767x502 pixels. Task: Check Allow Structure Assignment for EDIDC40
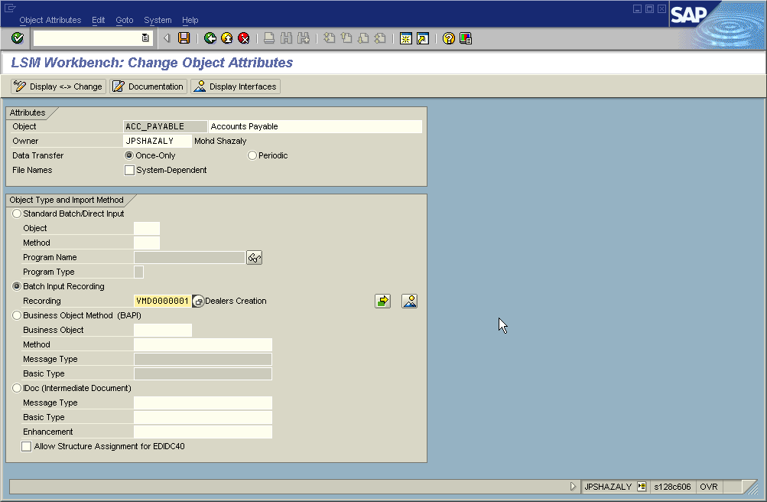[26, 446]
